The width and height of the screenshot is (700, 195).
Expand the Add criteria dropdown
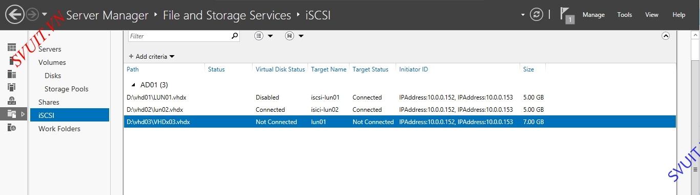pos(152,57)
